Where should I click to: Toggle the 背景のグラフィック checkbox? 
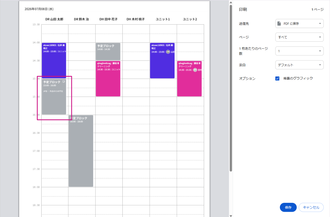click(278, 78)
